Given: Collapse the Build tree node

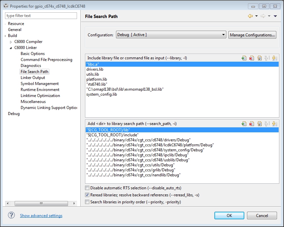Looking at the screenshot, I should (x=5, y=36).
